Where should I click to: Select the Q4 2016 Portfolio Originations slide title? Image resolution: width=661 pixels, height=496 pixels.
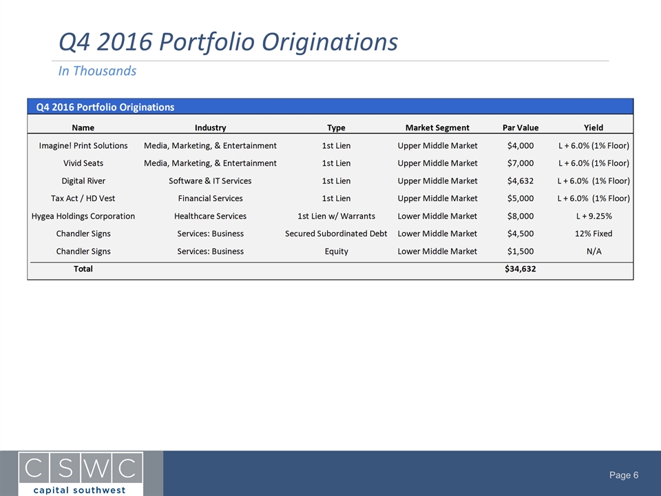228,42
